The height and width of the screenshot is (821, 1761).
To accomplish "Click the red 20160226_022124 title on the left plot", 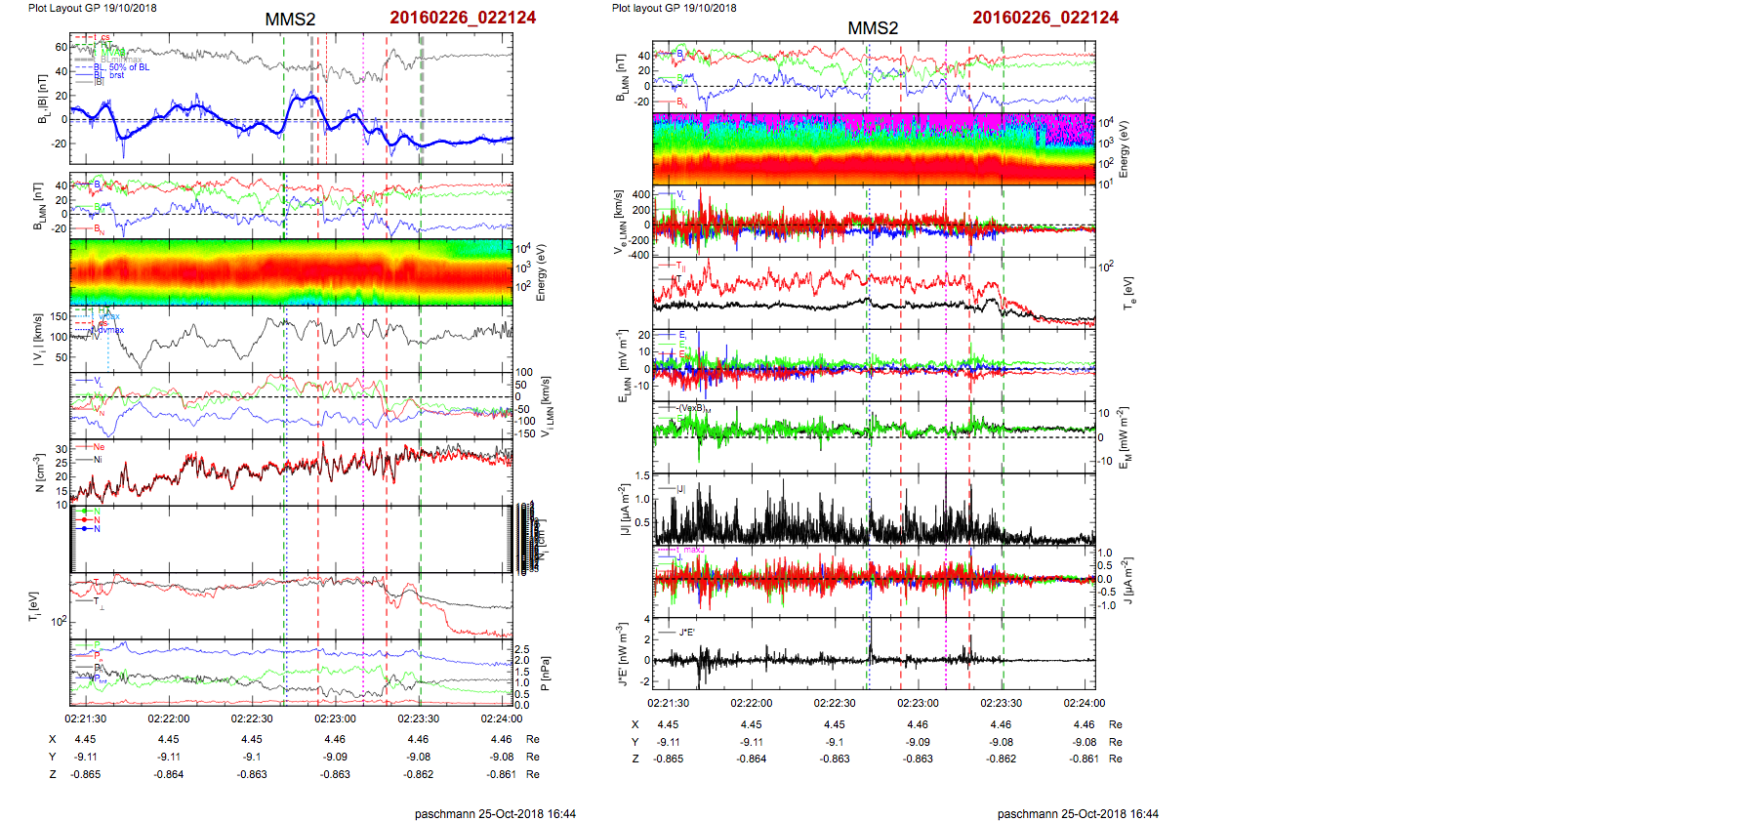I will point(463,18).
